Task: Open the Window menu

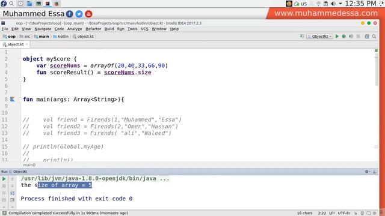Action: point(159,29)
